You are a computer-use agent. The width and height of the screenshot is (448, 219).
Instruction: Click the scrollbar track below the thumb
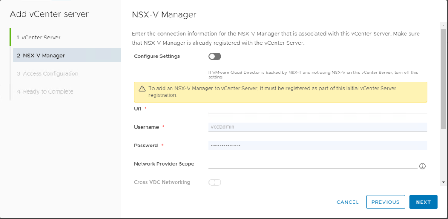coord(443,154)
